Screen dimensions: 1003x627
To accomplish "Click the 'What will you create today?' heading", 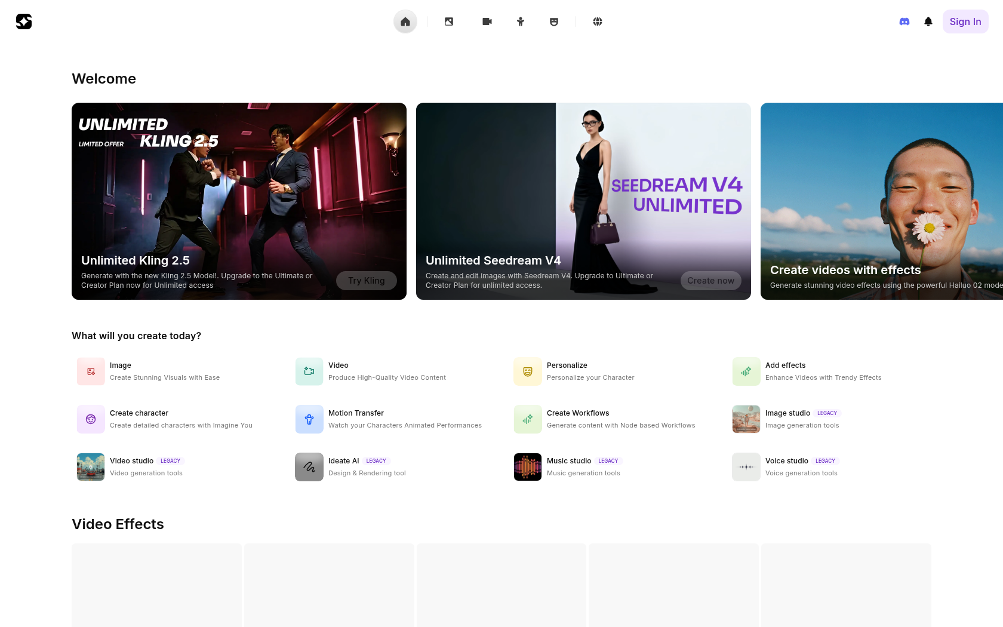I will coord(136,336).
